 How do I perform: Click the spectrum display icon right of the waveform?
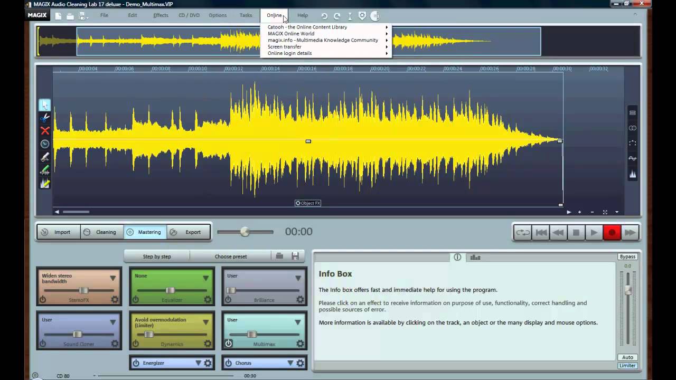pos(632,174)
